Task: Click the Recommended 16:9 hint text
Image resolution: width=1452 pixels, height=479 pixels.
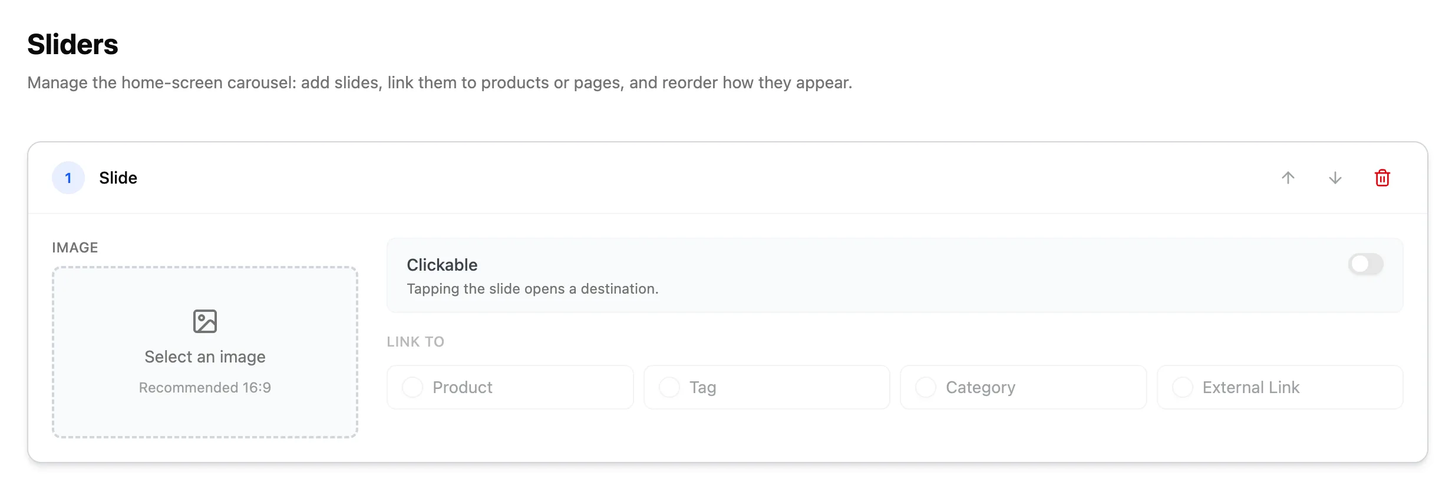Action: (205, 387)
